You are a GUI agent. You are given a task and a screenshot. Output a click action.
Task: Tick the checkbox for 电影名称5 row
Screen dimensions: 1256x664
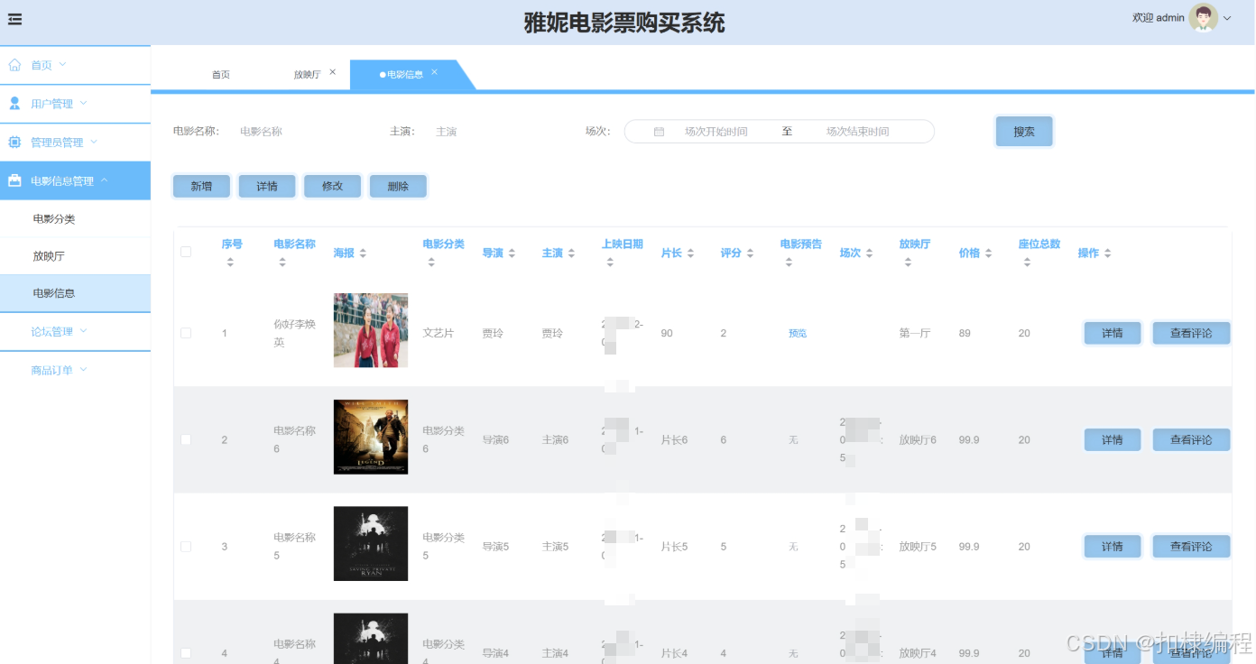186,547
